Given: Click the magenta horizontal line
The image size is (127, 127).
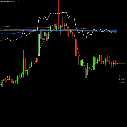Looking at the screenshot, I should pyautogui.click(x=59, y=31).
